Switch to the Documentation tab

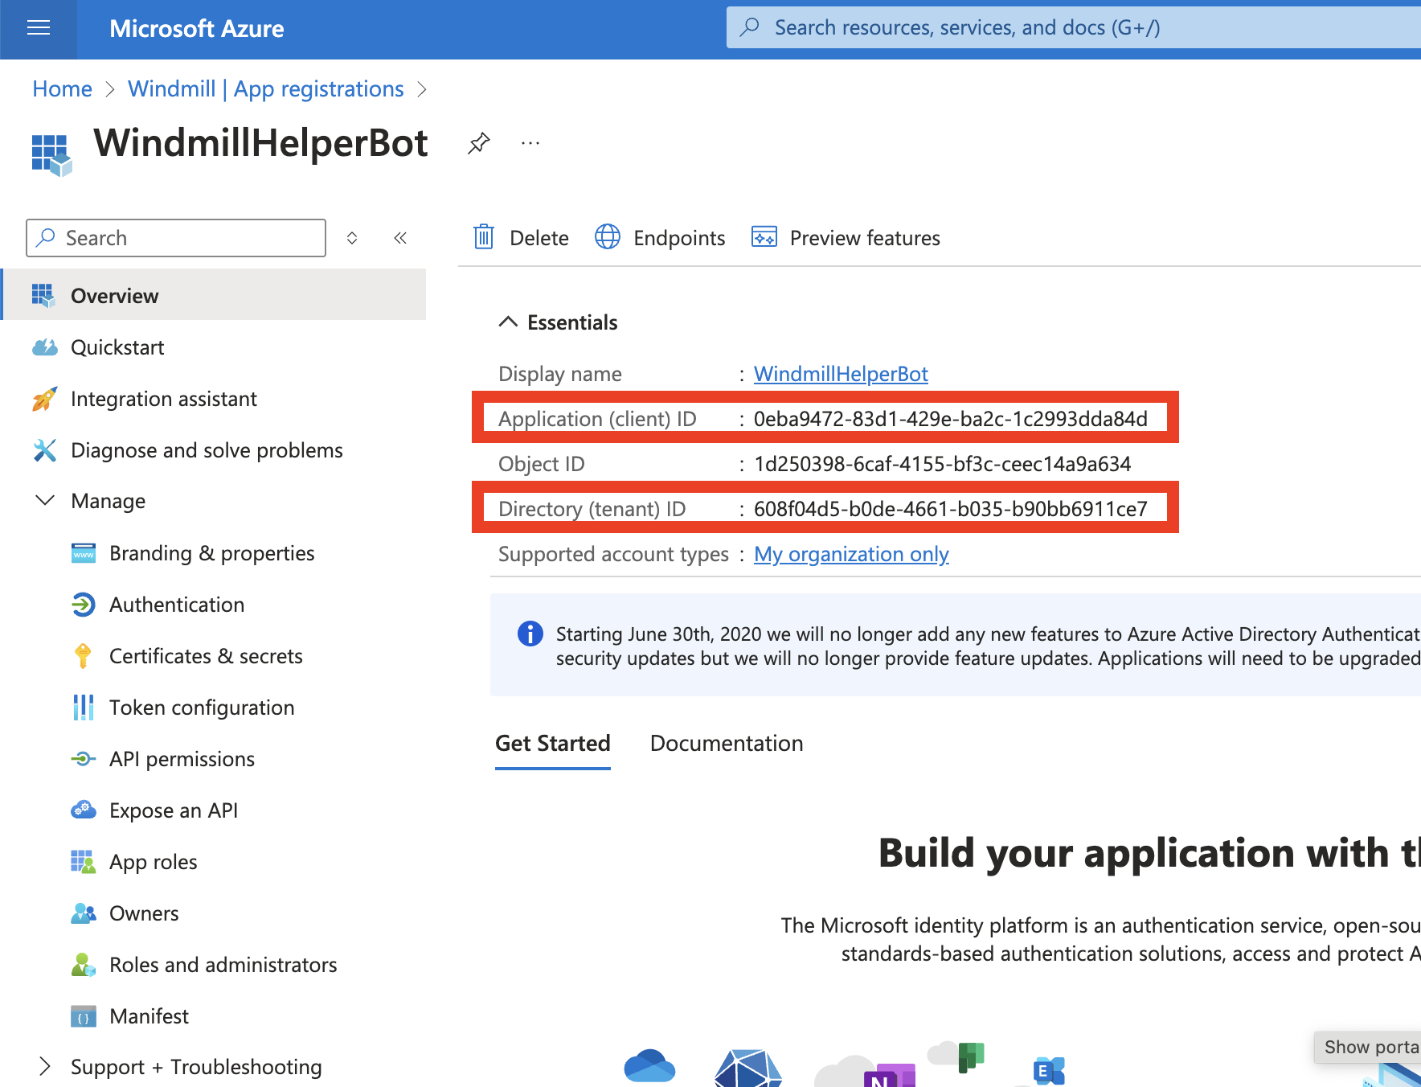tap(726, 743)
